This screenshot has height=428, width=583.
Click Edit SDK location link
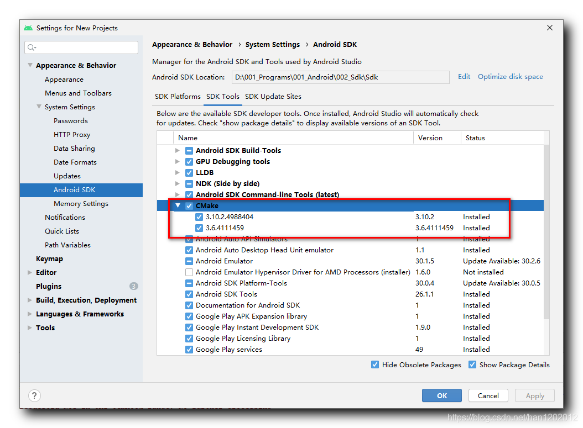pyautogui.click(x=464, y=77)
